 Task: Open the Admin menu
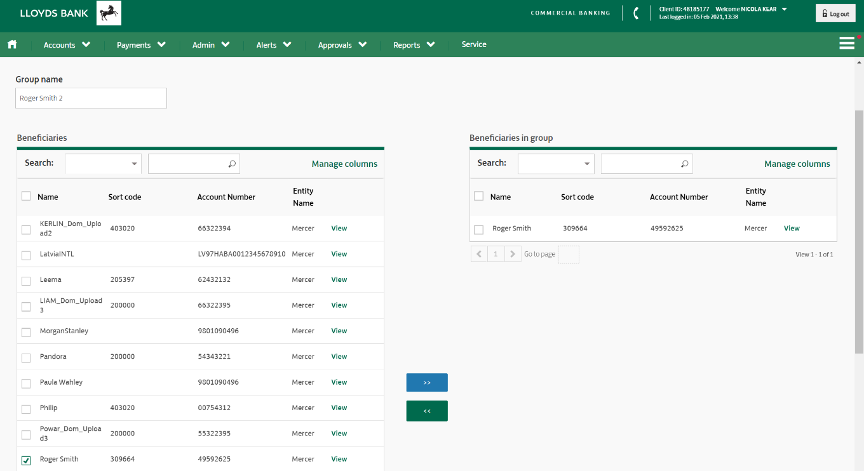click(211, 44)
